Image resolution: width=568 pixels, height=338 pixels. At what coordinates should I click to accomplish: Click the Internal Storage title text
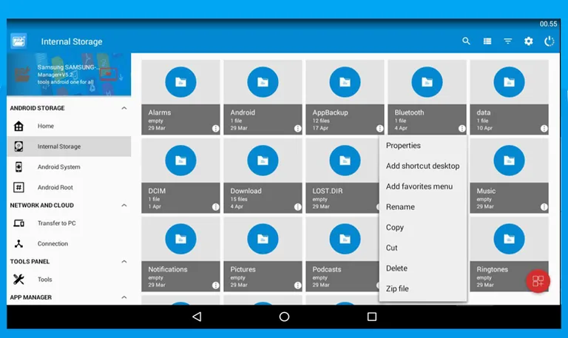coord(72,41)
